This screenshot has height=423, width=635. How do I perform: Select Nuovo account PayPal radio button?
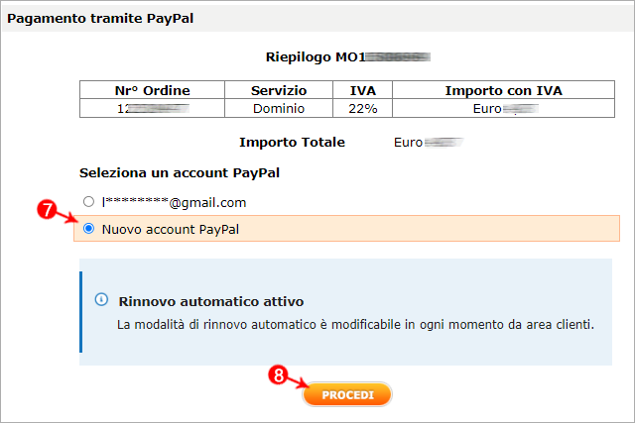[88, 229]
